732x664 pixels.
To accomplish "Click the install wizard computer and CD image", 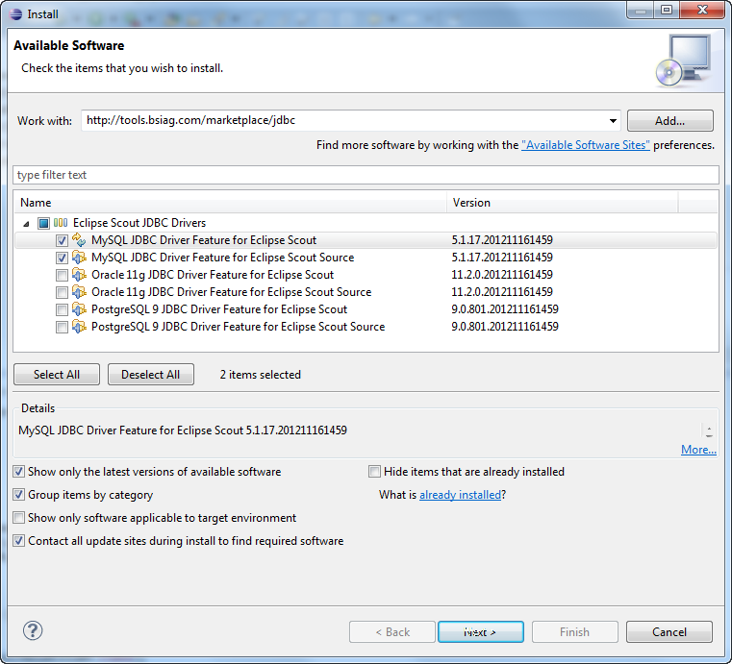I will tap(684, 61).
